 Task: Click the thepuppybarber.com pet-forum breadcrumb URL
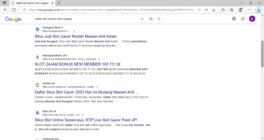69,59
